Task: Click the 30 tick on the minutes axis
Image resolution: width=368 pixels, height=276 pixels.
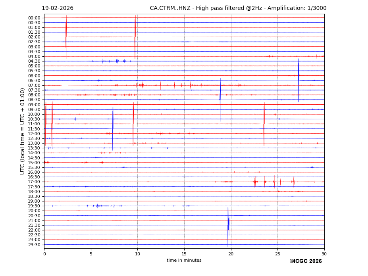Action: coord(324,254)
